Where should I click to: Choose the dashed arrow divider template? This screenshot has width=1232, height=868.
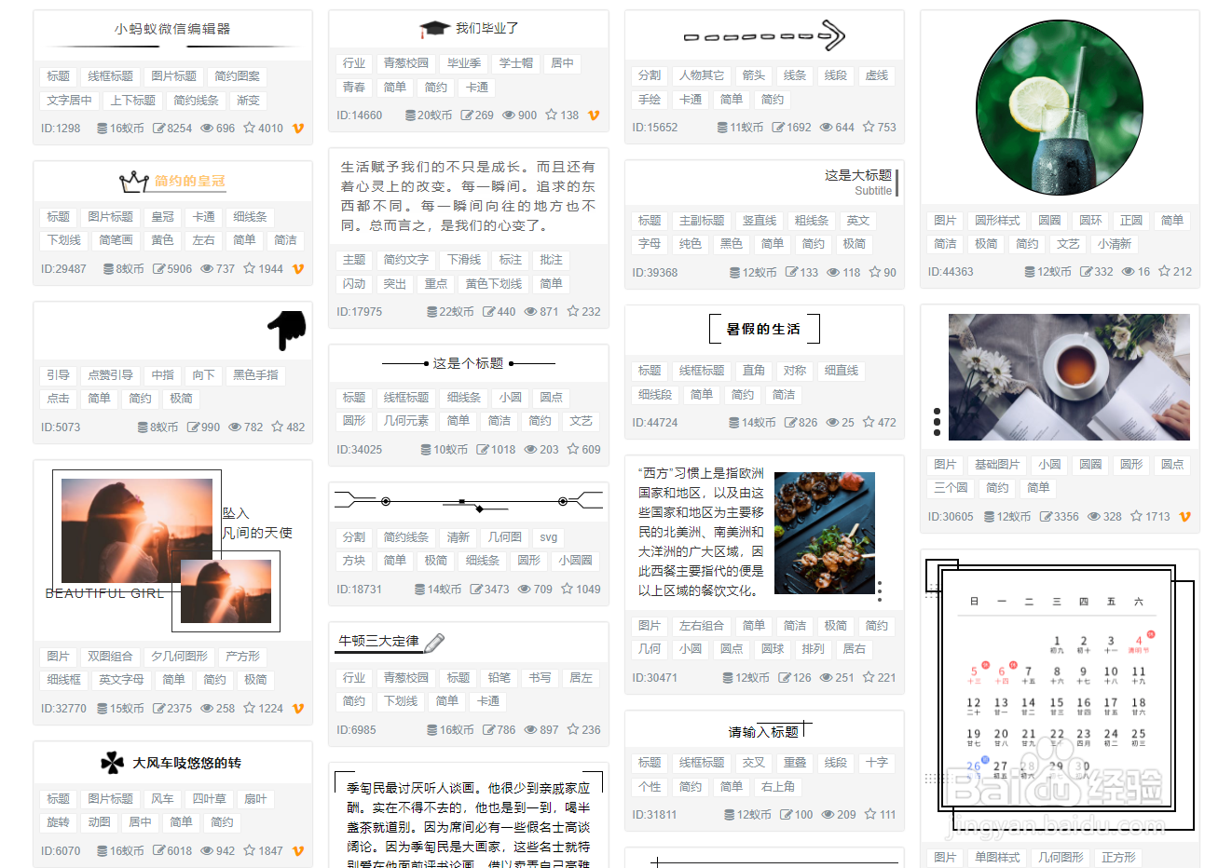pos(764,36)
